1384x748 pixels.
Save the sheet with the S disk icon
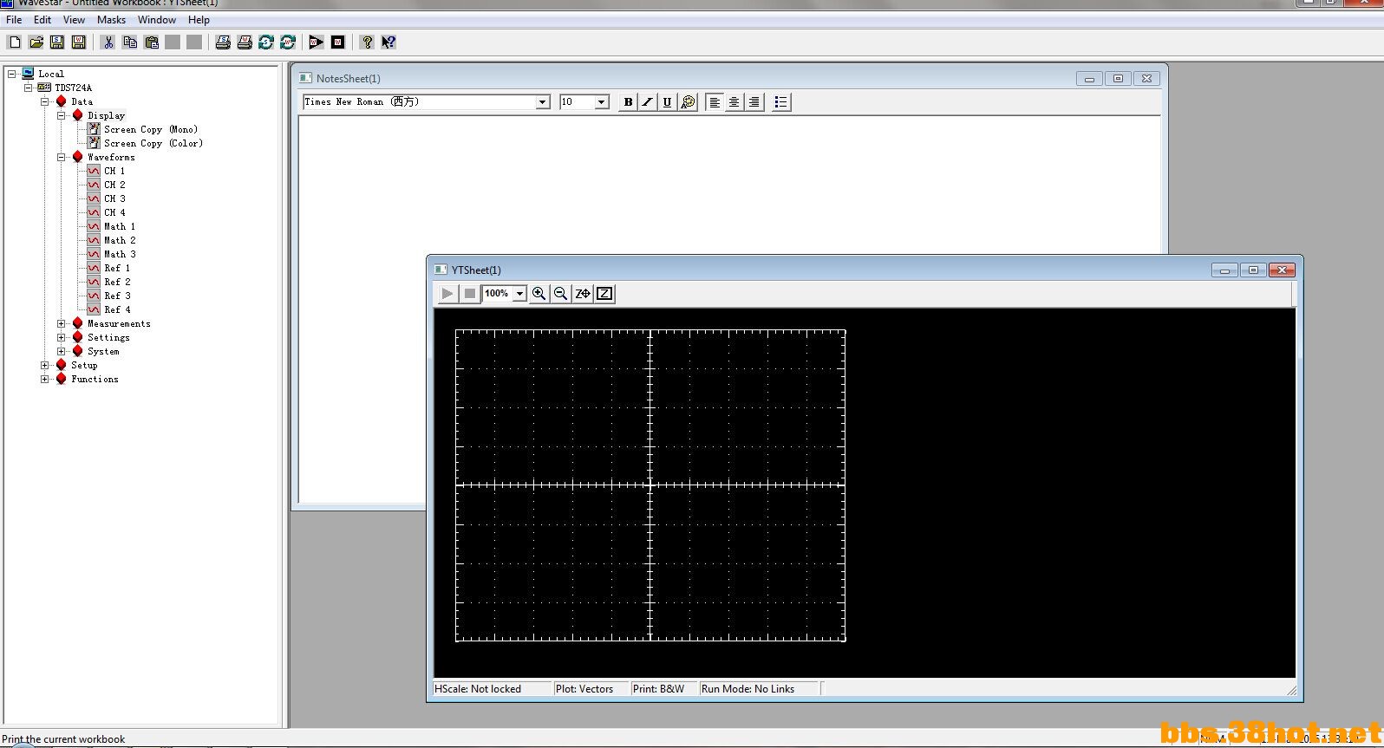coord(57,42)
